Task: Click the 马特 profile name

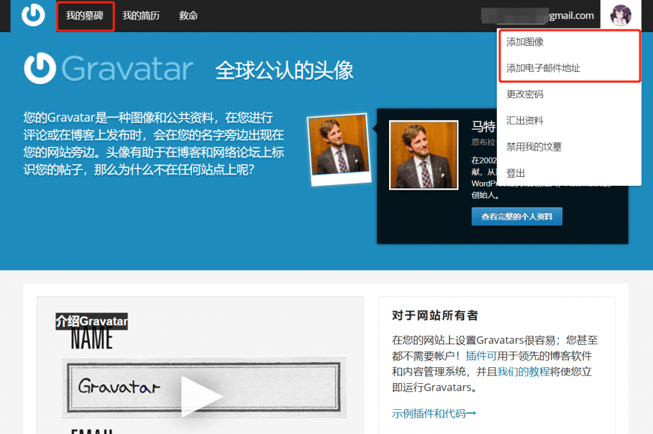Action: point(483,127)
